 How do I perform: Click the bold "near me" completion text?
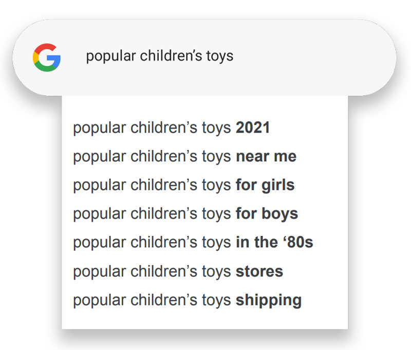coord(266,156)
